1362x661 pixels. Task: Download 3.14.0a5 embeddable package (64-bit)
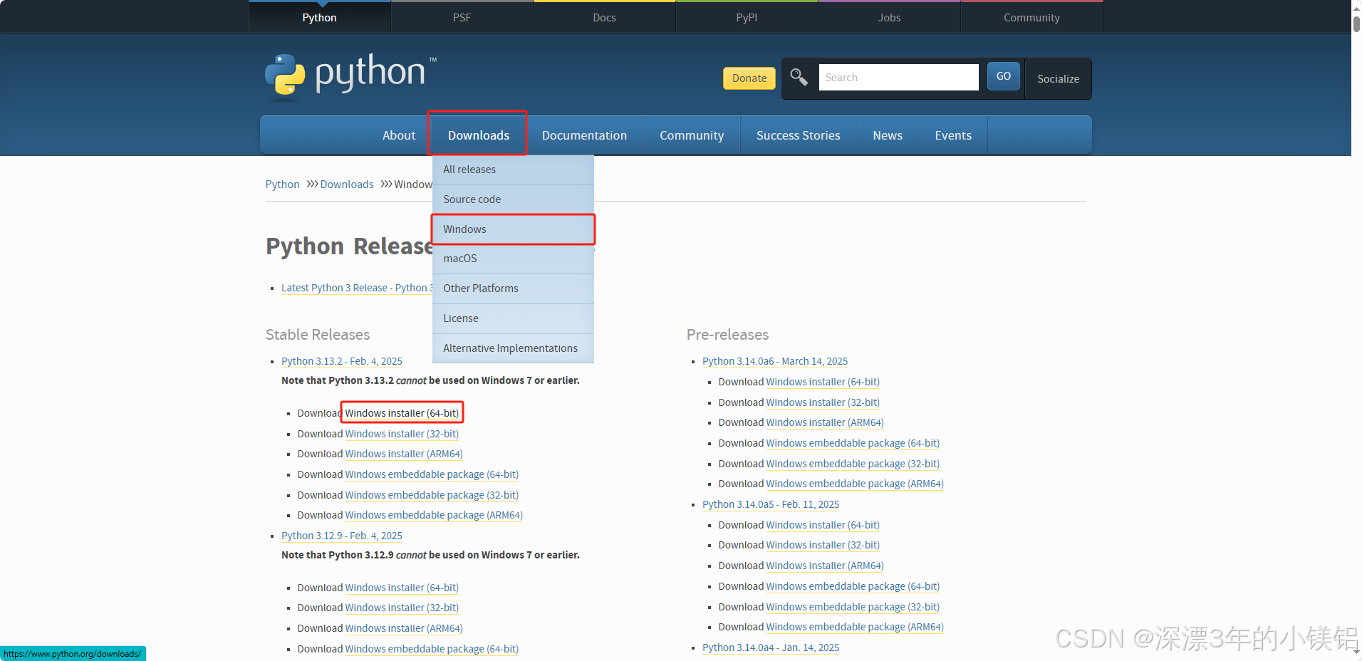(x=853, y=586)
